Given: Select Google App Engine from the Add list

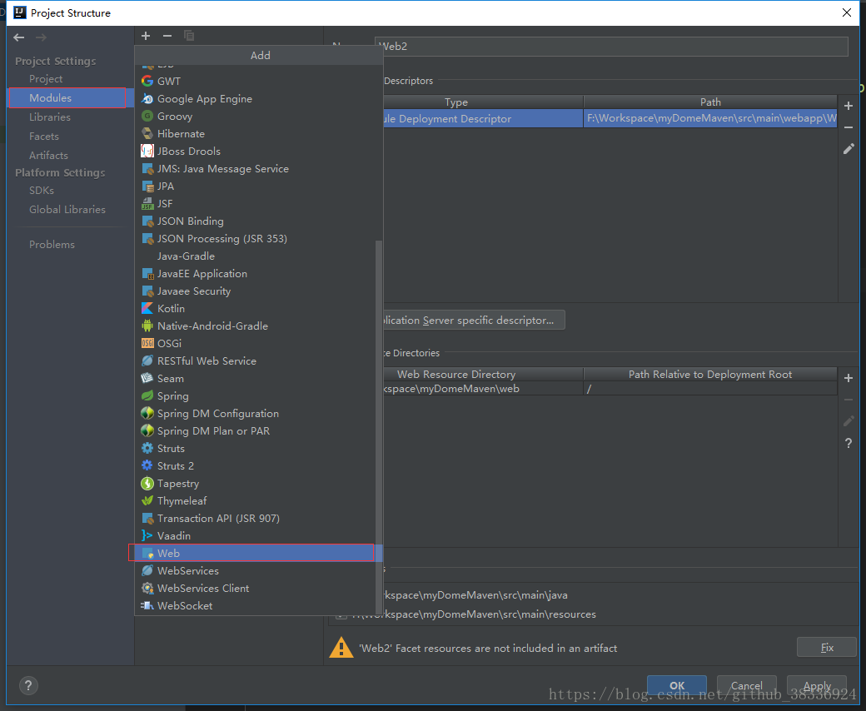Looking at the screenshot, I should pyautogui.click(x=254, y=99).
